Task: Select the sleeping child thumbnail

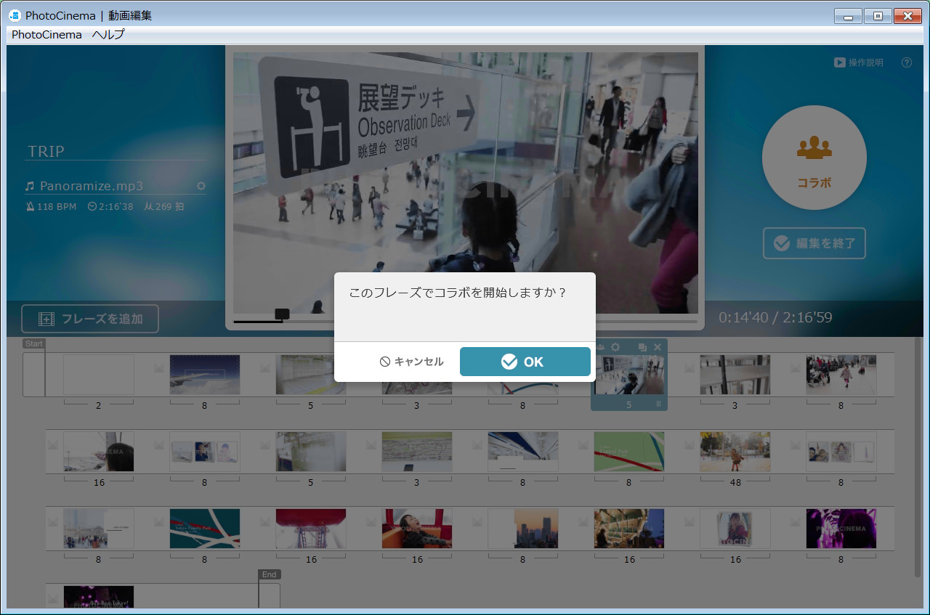Action: 417,529
